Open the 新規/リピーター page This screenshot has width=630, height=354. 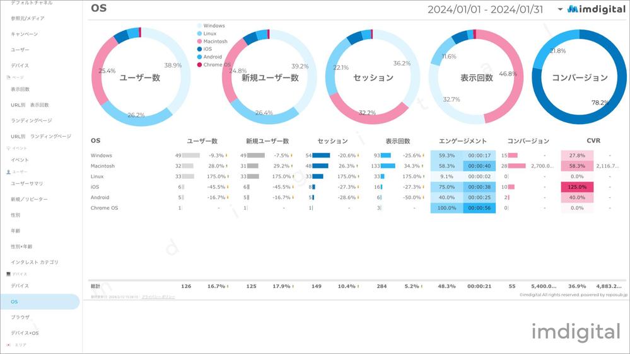point(30,200)
